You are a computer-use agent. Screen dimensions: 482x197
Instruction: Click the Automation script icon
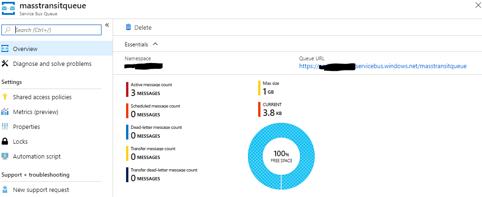click(5, 156)
